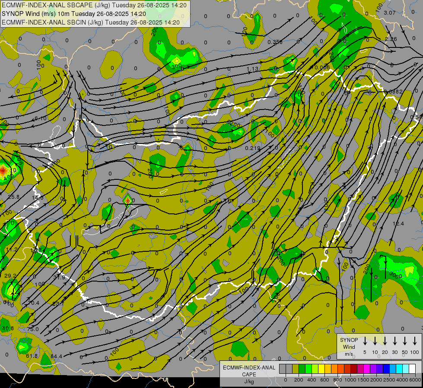Click the '25.8' value on the map

click(x=13, y=197)
